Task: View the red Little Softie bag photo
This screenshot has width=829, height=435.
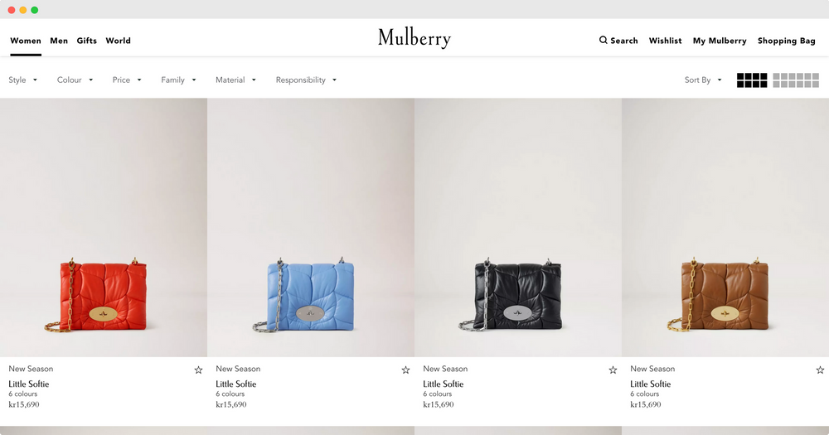Action: [104, 227]
